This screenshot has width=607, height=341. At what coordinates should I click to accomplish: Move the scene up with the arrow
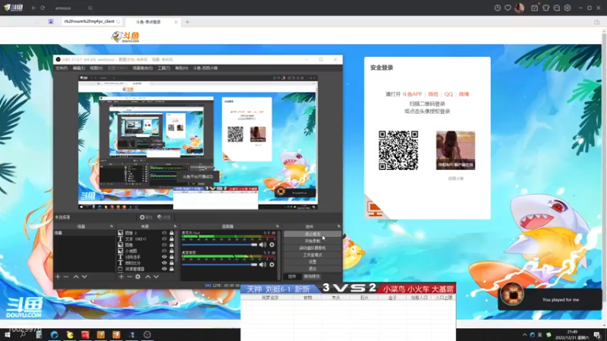(x=76, y=277)
